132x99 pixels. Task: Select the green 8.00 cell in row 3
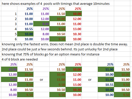pyautogui.click(x=41, y=24)
